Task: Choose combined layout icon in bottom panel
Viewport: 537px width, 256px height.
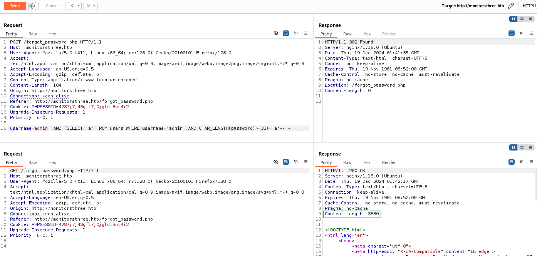Action: pos(530,147)
